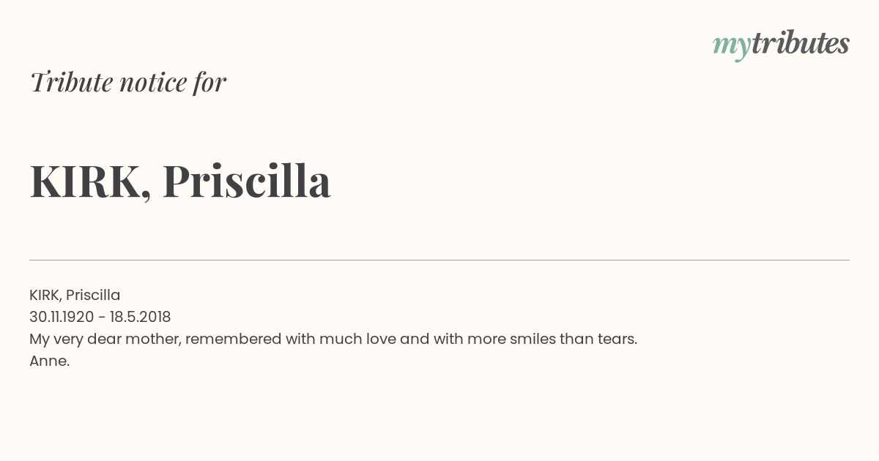
Task: Click the mytributes logo
Action: pyautogui.click(x=781, y=45)
